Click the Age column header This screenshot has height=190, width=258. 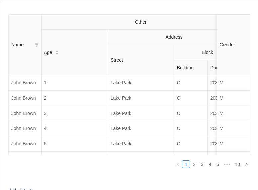coord(74,53)
